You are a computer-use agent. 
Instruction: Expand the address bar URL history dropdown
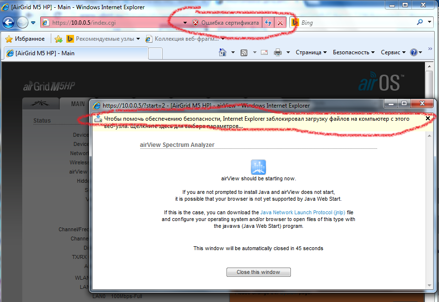(x=185, y=23)
